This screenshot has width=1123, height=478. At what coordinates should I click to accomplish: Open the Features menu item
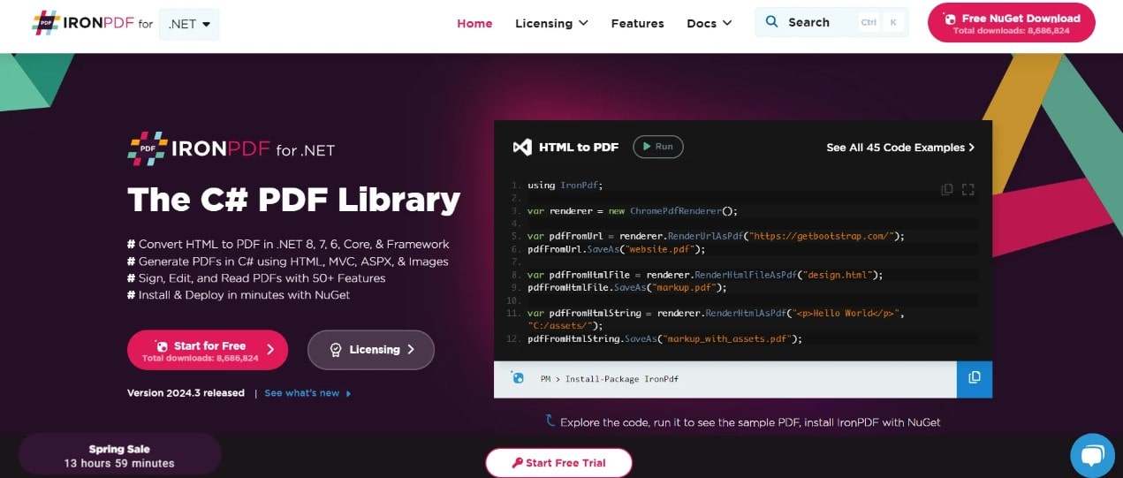(x=637, y=24)
